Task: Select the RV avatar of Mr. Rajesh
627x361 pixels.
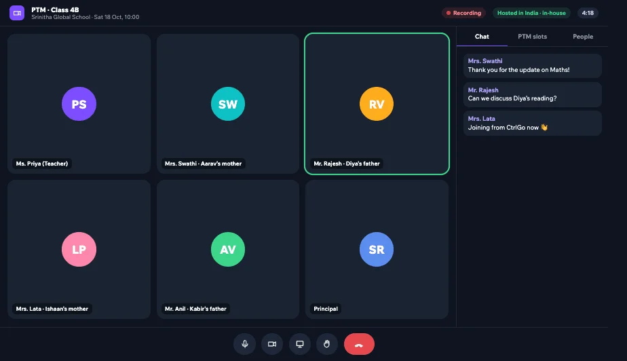Action: coord(377,104)
